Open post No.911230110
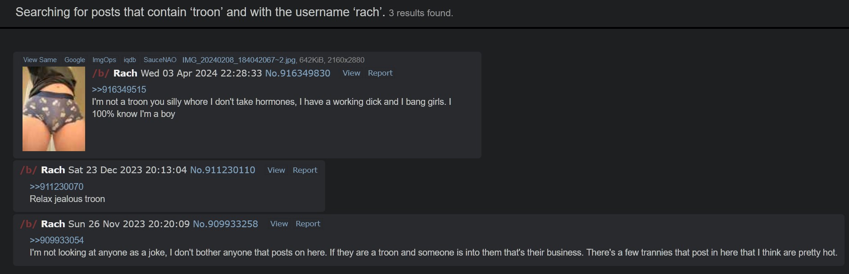The height and width of the screenshot is (274, 849). tap(222, 170)
